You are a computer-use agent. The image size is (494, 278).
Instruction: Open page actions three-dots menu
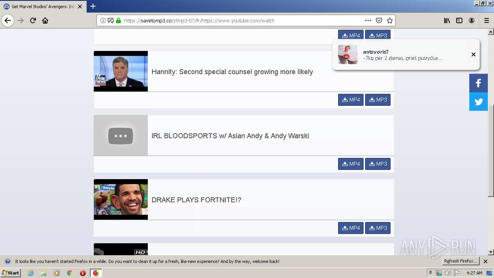tap(368, 20)
